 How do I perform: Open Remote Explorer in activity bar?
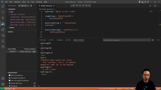tap(3, 35)
